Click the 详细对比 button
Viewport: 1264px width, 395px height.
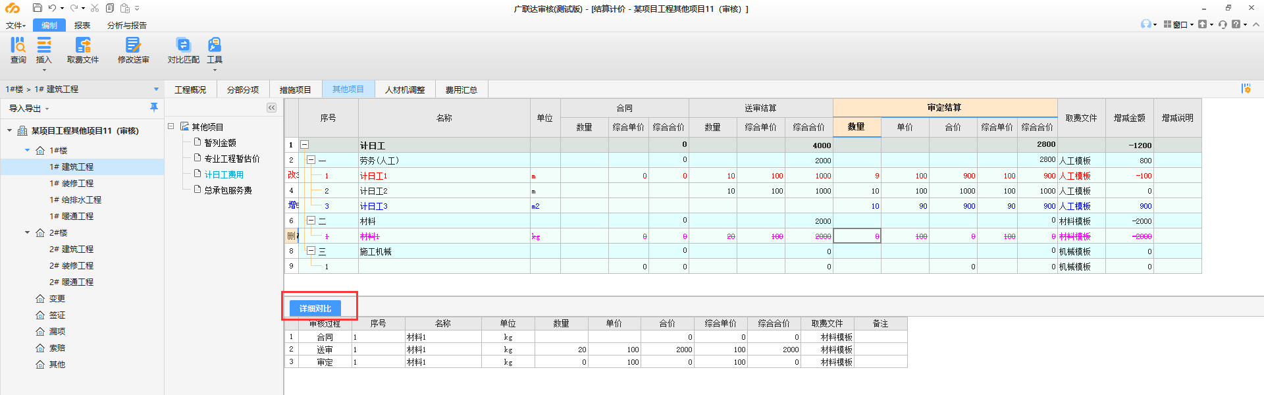coord(315,308)
